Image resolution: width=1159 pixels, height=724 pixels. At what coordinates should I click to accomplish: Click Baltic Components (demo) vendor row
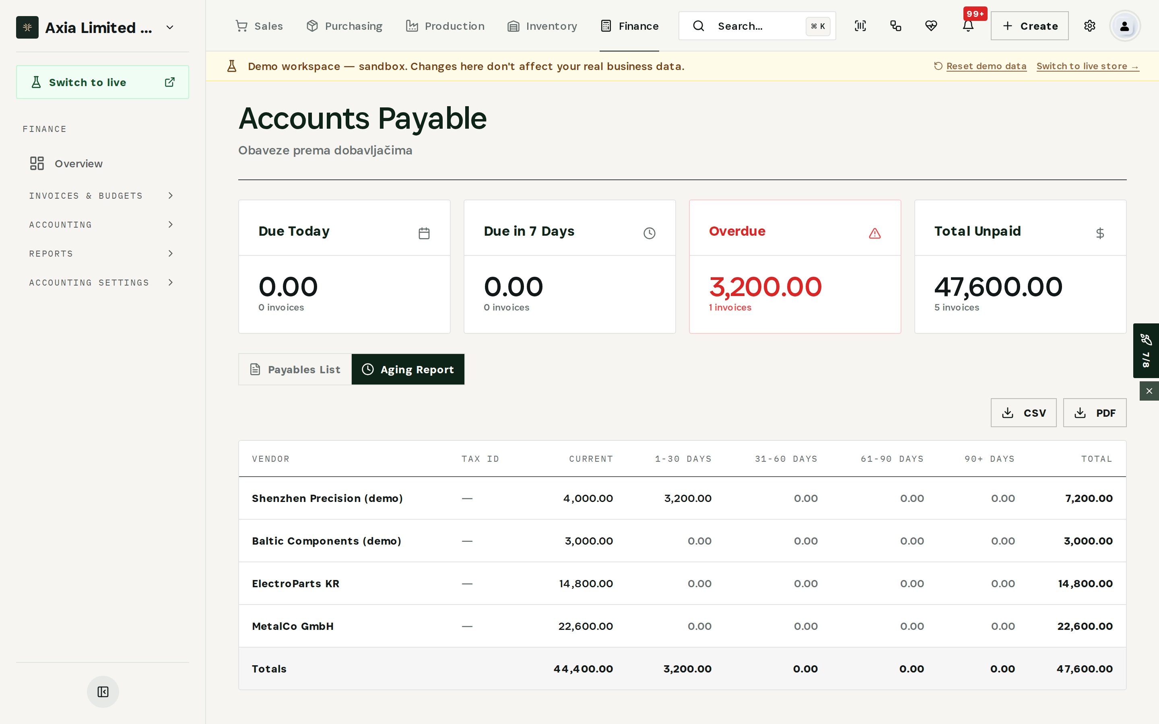683,541
